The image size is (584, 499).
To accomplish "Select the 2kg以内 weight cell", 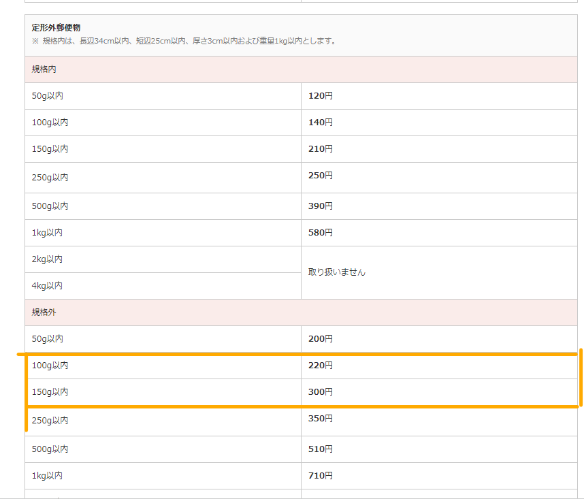I will click(x=47, y=259).
